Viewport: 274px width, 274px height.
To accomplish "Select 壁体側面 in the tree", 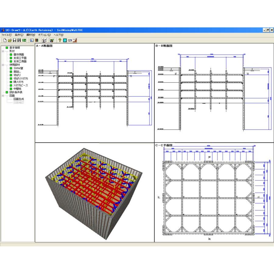I will point(19,54).
